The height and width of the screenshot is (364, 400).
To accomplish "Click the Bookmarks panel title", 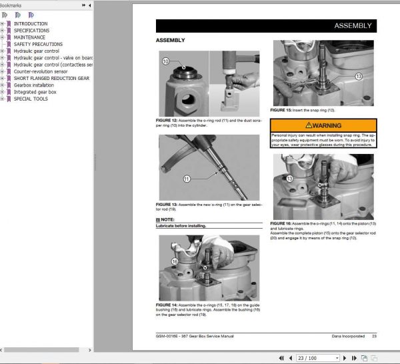I will pyautogui.click(x=11, y=5).
